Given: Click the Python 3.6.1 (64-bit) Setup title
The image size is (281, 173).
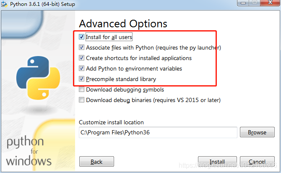Looking at the screenshot, I should (42, 4).
